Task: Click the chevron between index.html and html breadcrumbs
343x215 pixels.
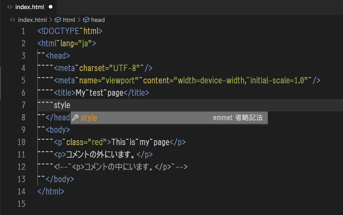Action: pos(51,20)
